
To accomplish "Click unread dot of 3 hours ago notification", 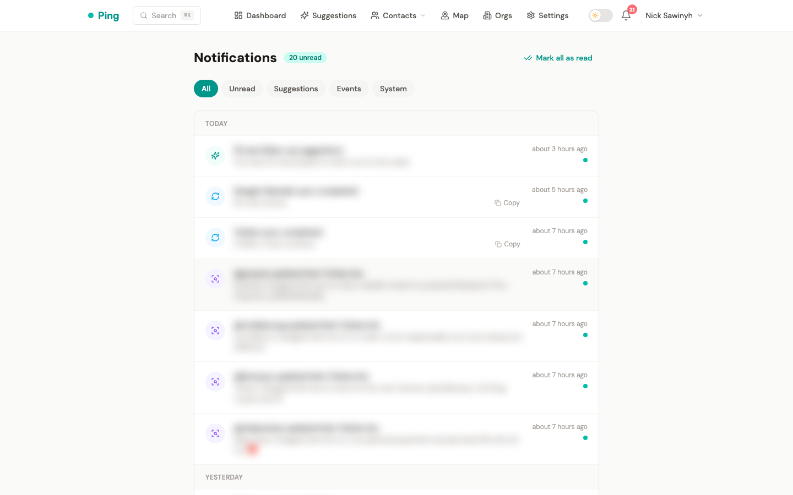I will tap(585, 160).
